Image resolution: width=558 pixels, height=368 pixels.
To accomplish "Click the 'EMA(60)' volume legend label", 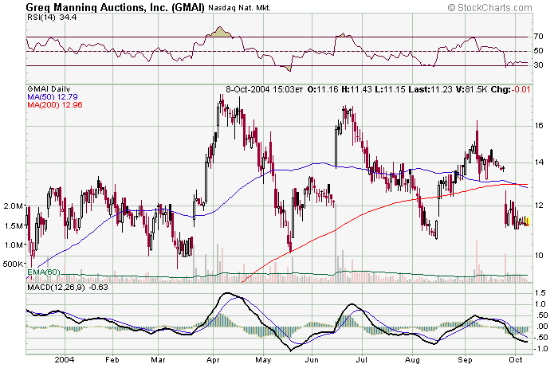I will click(43, 272).
